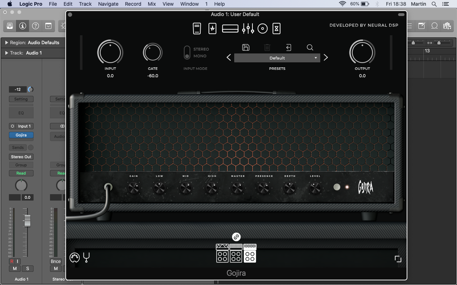This screenshot has height=285, width=457.
Task: Click the Audio 1 volume fader handle
Action: click(27, 221)
